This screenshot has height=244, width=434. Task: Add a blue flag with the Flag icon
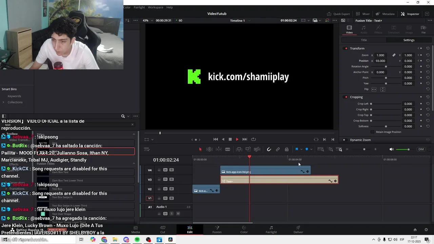(297, 149)
